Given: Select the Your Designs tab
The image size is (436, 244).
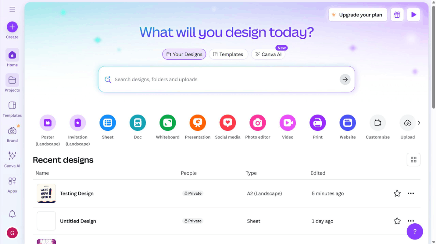Looking at the screenshot, I should tap(184, 54).
